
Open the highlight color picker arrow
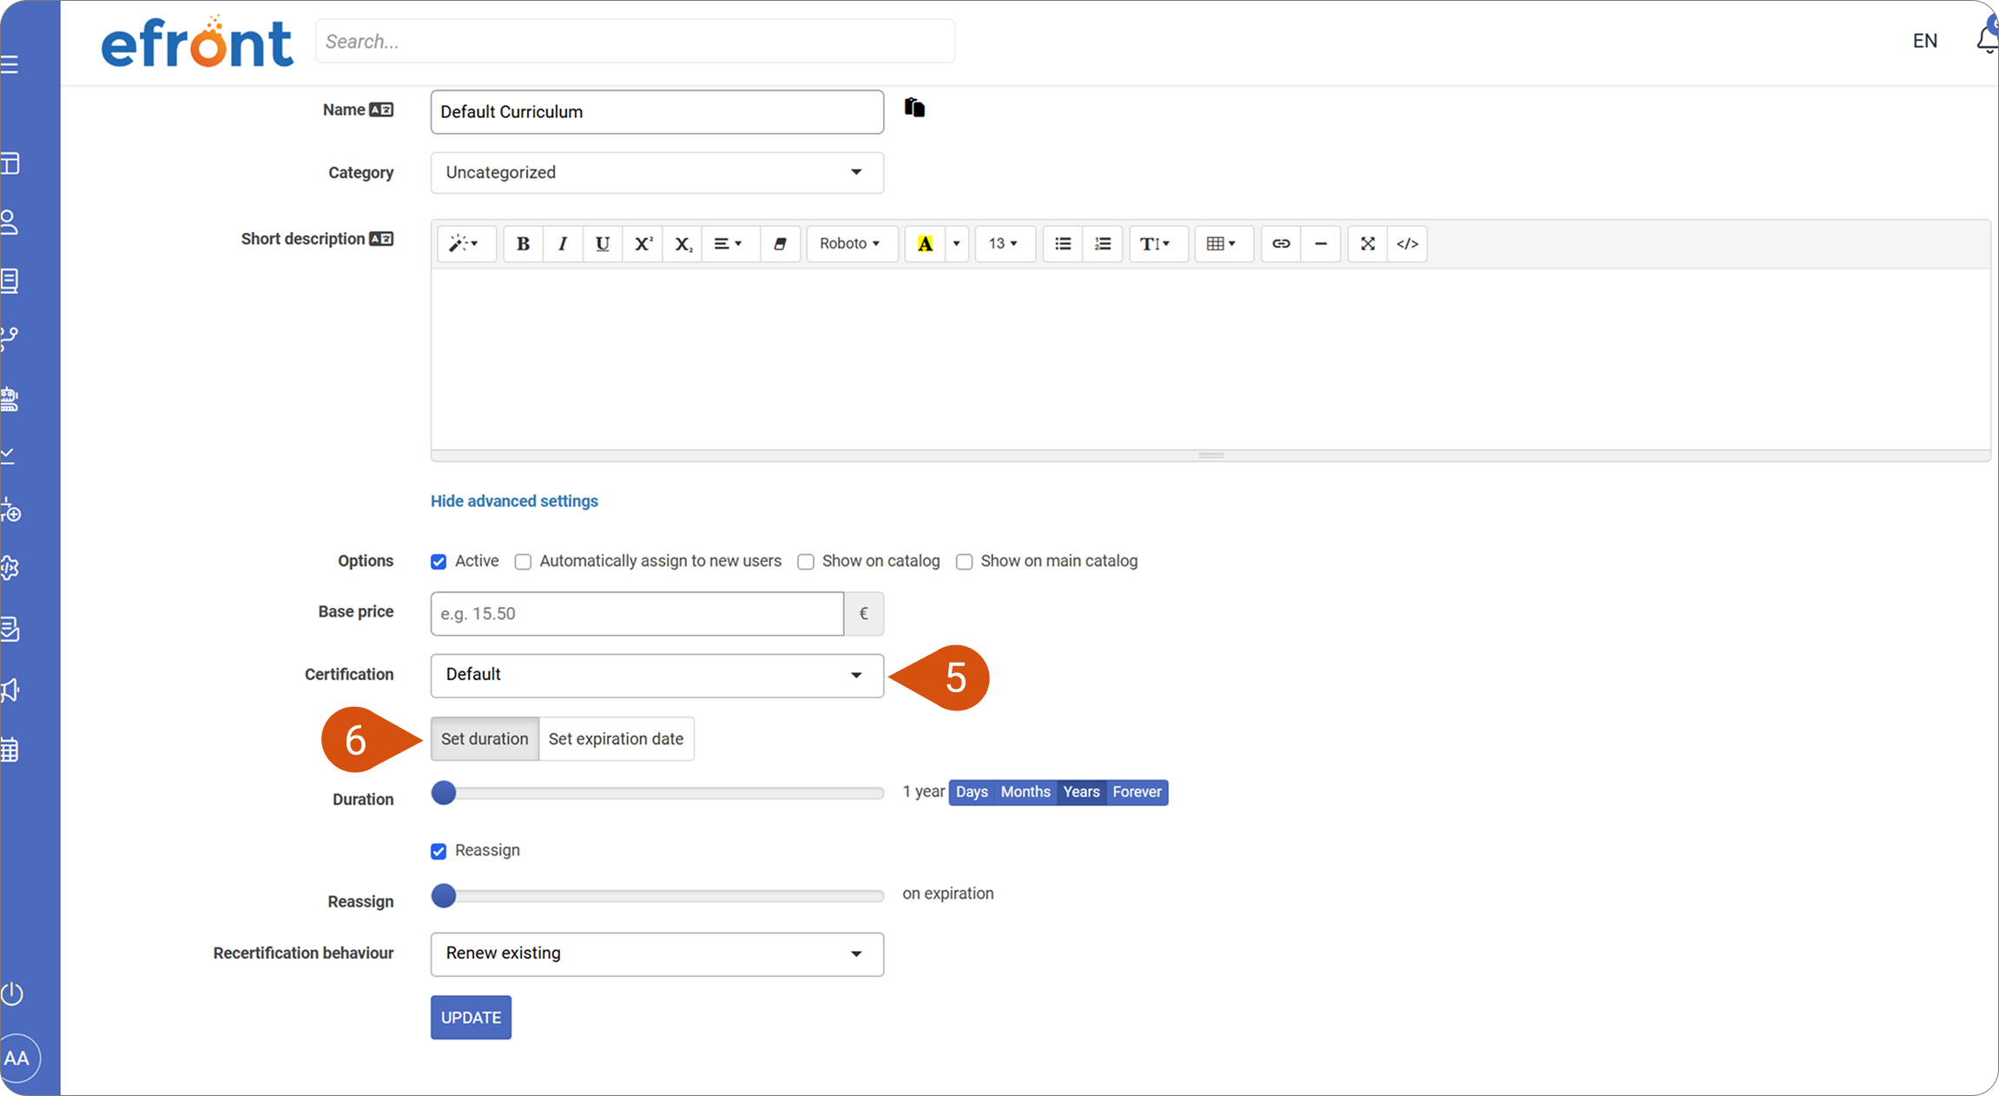coord(956,244)
